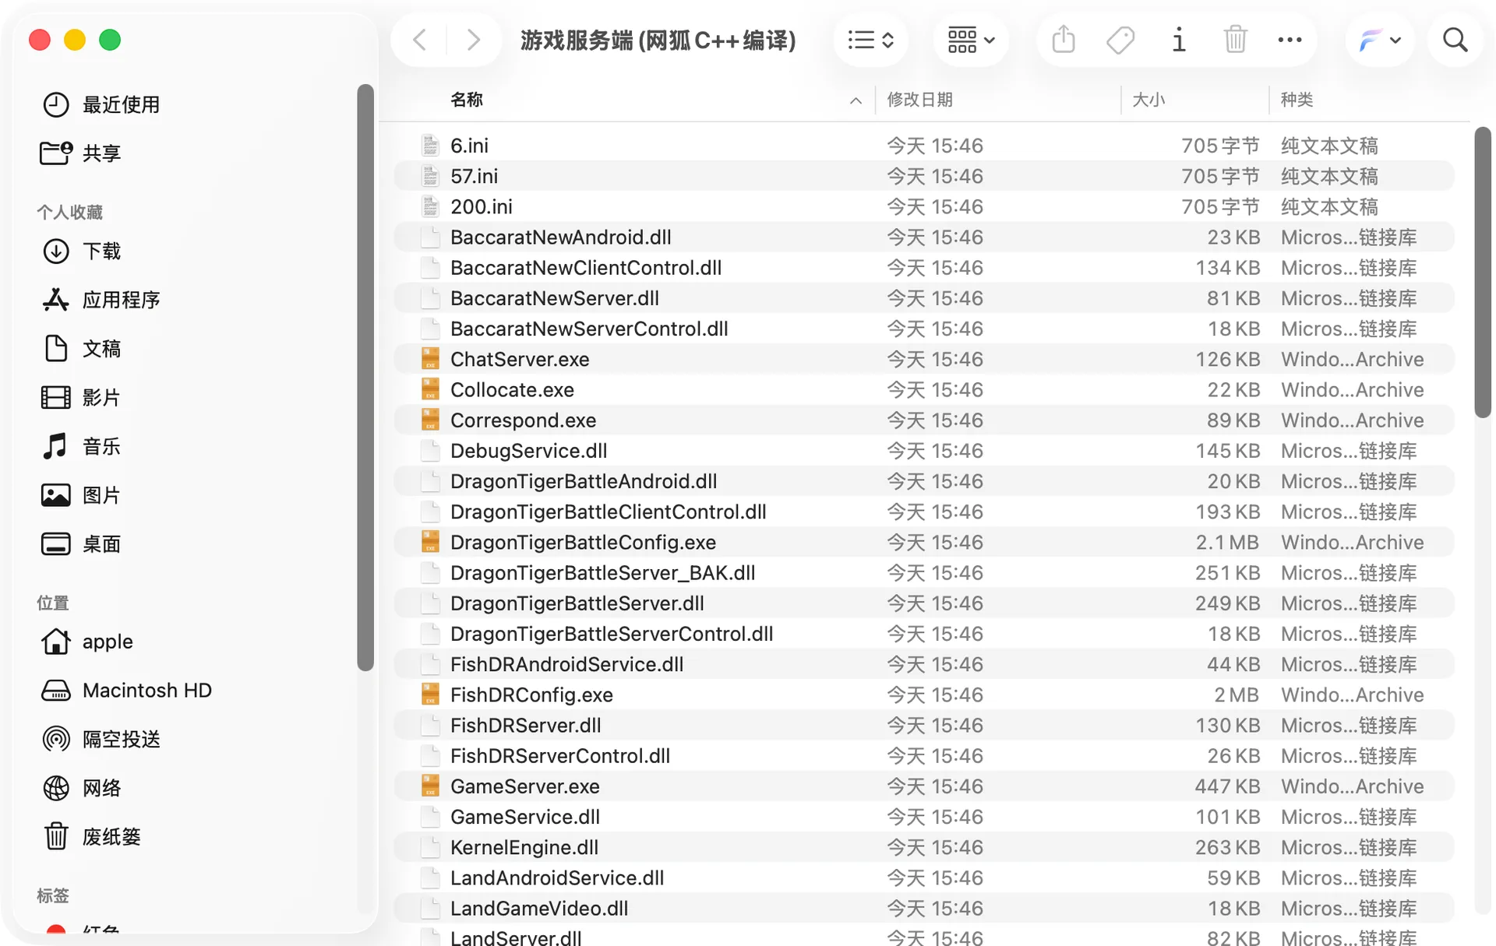Sort by 种类 column header

pos(1297,100)
